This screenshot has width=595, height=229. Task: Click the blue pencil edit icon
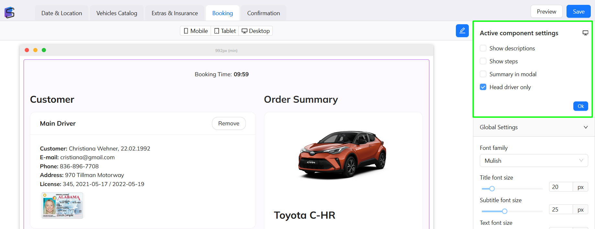[462, 31]
